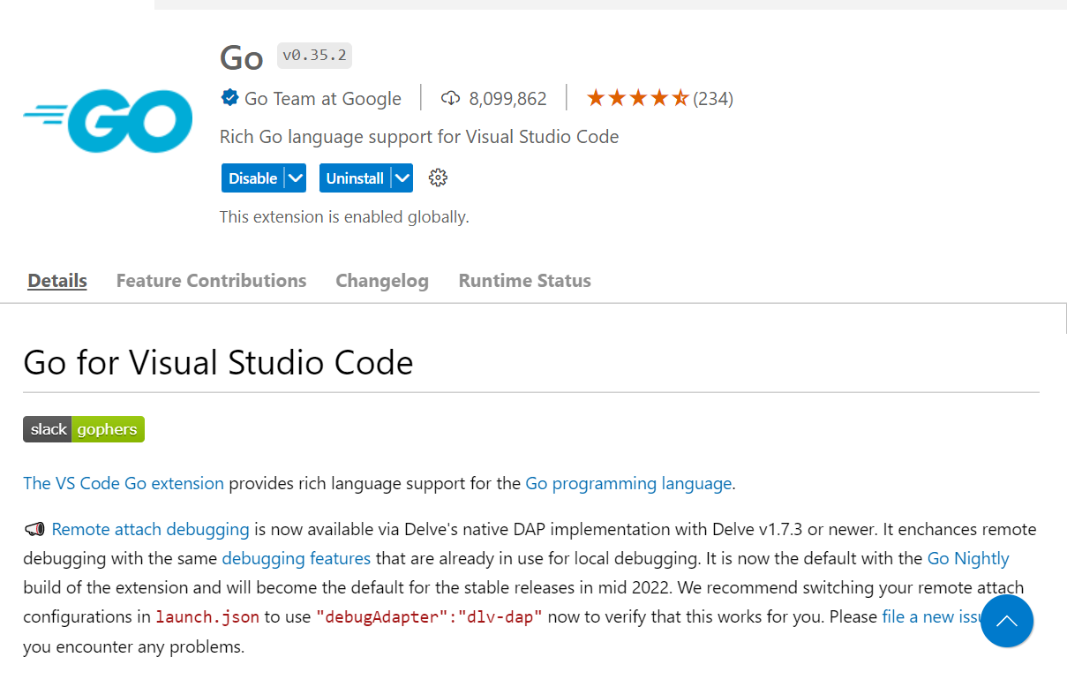Click the "debugAdapter":"dlv-dap" code text
The image size is (1067, 680).
coord(429,617)
